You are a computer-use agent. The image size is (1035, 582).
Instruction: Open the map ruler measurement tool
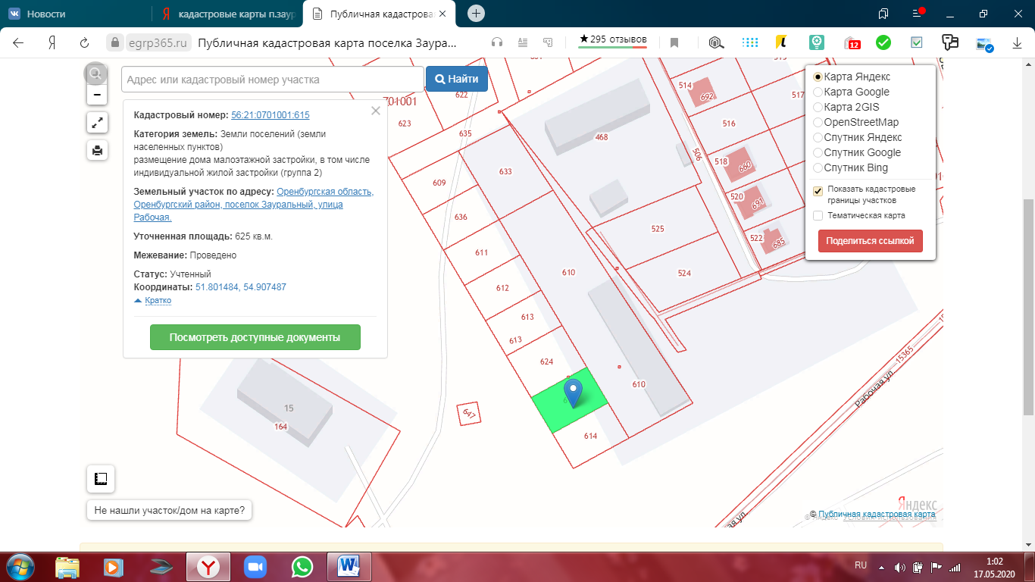coord(101,479)
